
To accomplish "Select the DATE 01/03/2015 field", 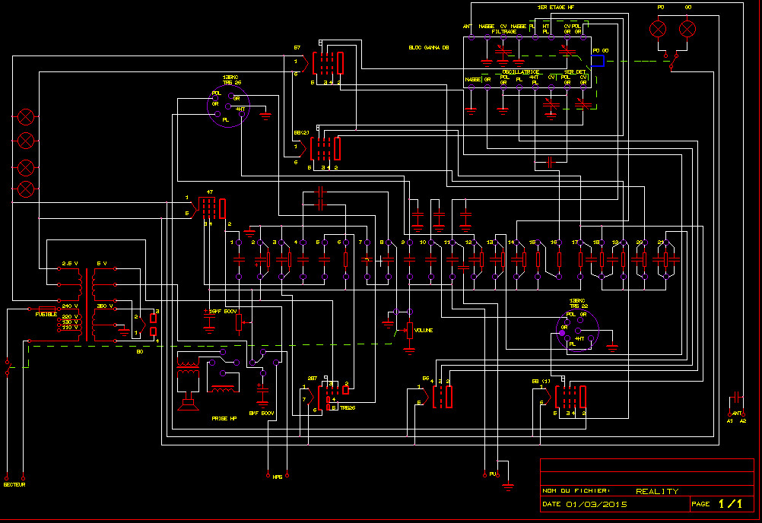I will [585, 504].
